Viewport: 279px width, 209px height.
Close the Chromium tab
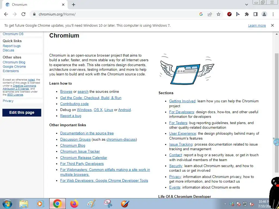pos(63,5)
